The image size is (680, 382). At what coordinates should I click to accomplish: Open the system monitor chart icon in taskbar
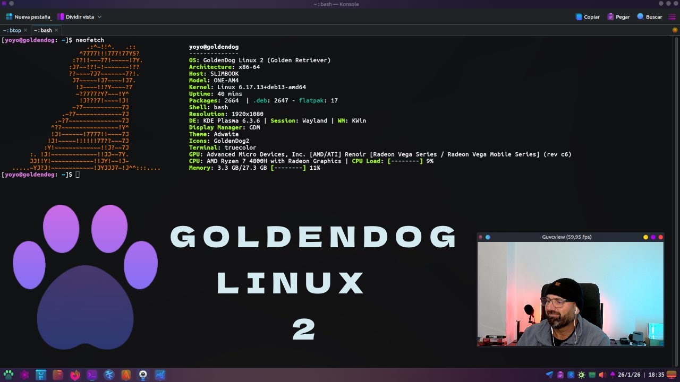[x=160, y=375]
